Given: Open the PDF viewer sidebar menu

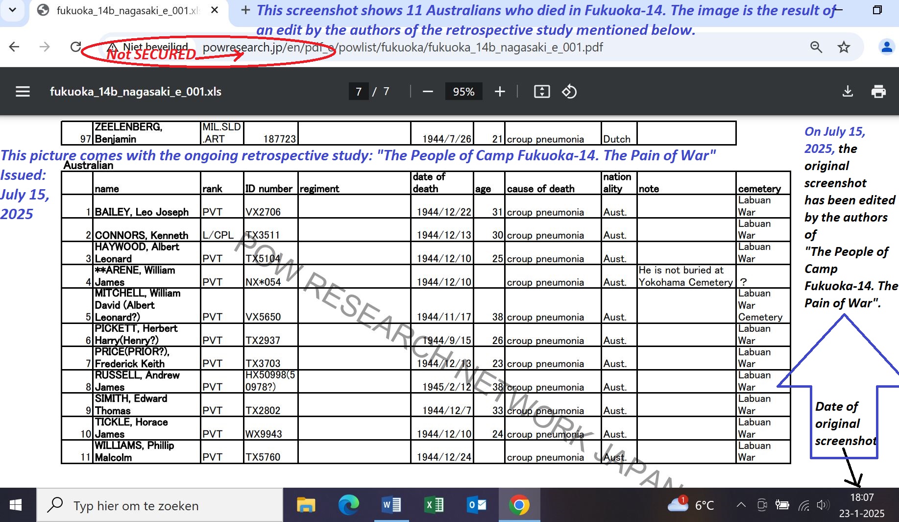Looking at the screenshot, I should pos(23,92).
